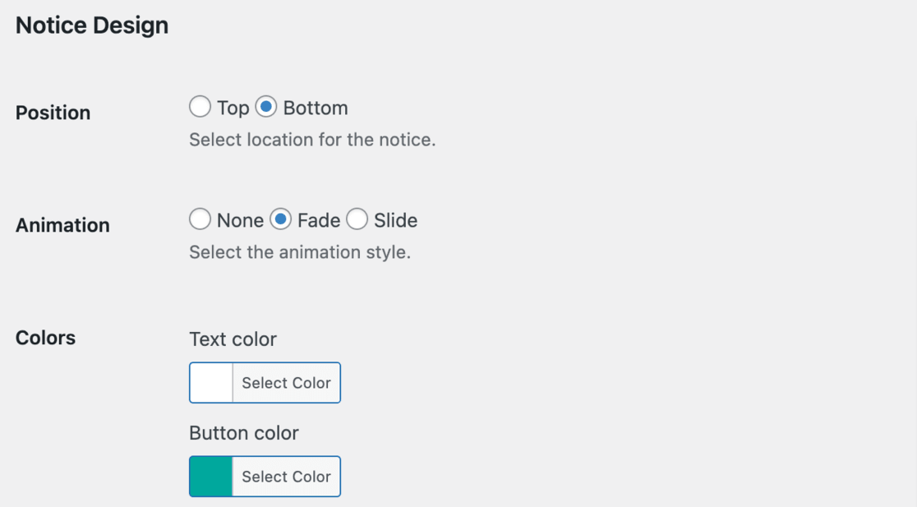Open Select Color for Text color
Viewport: 917px width, 507px height.
tap(286, 383)
